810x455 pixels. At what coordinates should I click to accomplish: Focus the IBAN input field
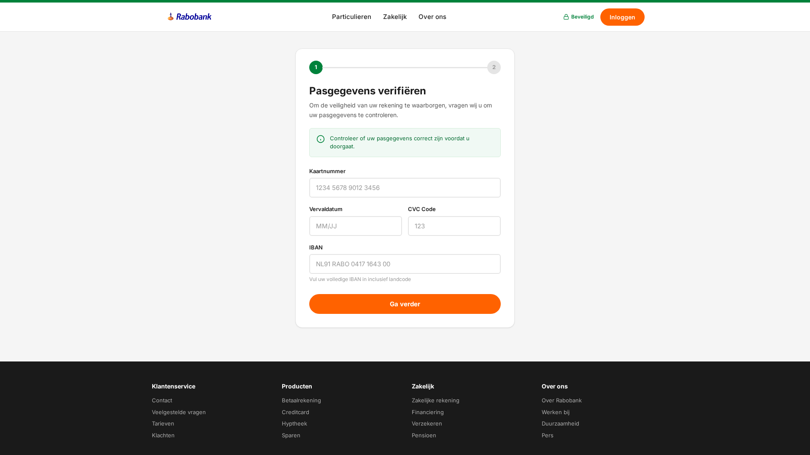pos(405,264)
